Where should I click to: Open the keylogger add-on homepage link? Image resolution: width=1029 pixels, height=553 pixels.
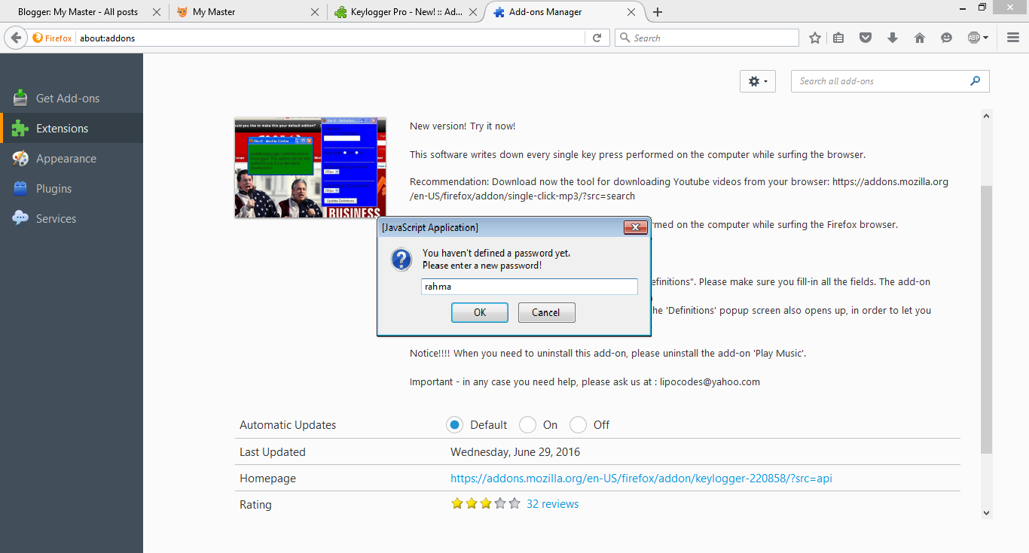(x=641, y=479)
